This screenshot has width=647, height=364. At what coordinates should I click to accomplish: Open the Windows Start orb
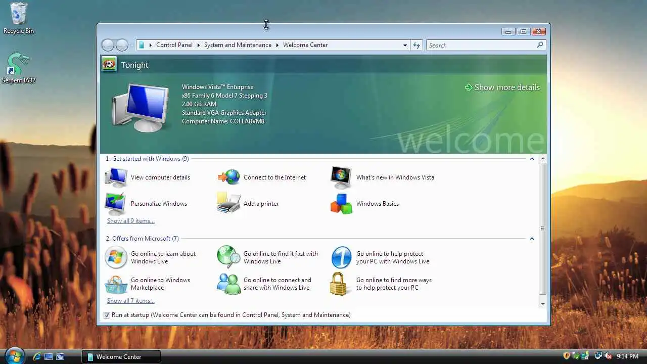(x=14, y=356)
